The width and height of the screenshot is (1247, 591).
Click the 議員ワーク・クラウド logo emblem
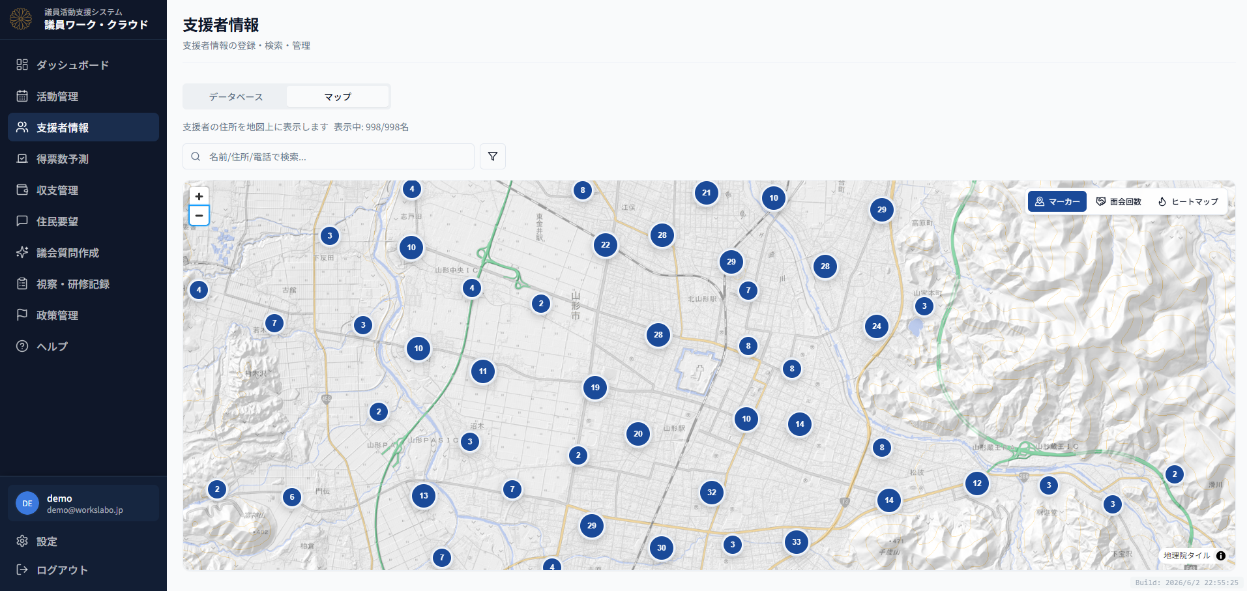tap(21, 19)
